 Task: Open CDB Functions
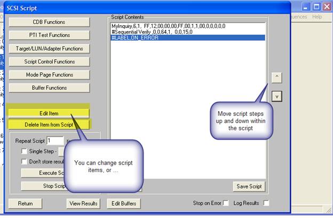coord(49,22)
